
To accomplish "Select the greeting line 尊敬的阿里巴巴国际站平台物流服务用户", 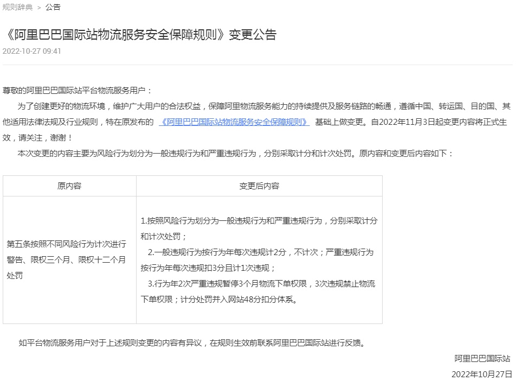I will point(78,90).
